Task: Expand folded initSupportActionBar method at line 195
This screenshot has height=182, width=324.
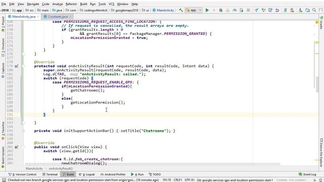Action: 23,131
